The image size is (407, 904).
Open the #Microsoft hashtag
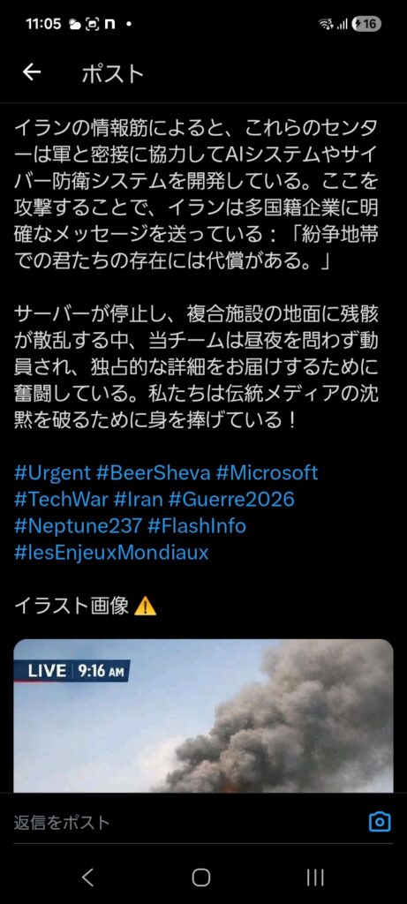click(x=267, y=473)
